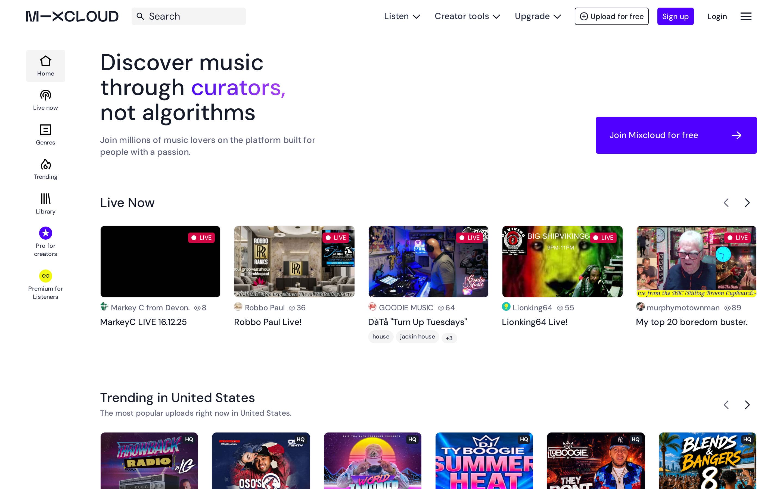The height and width of the screenshot is (489, 783).
Task: Open the Blends & Bangers 8 cover
Action: (708, 461)
